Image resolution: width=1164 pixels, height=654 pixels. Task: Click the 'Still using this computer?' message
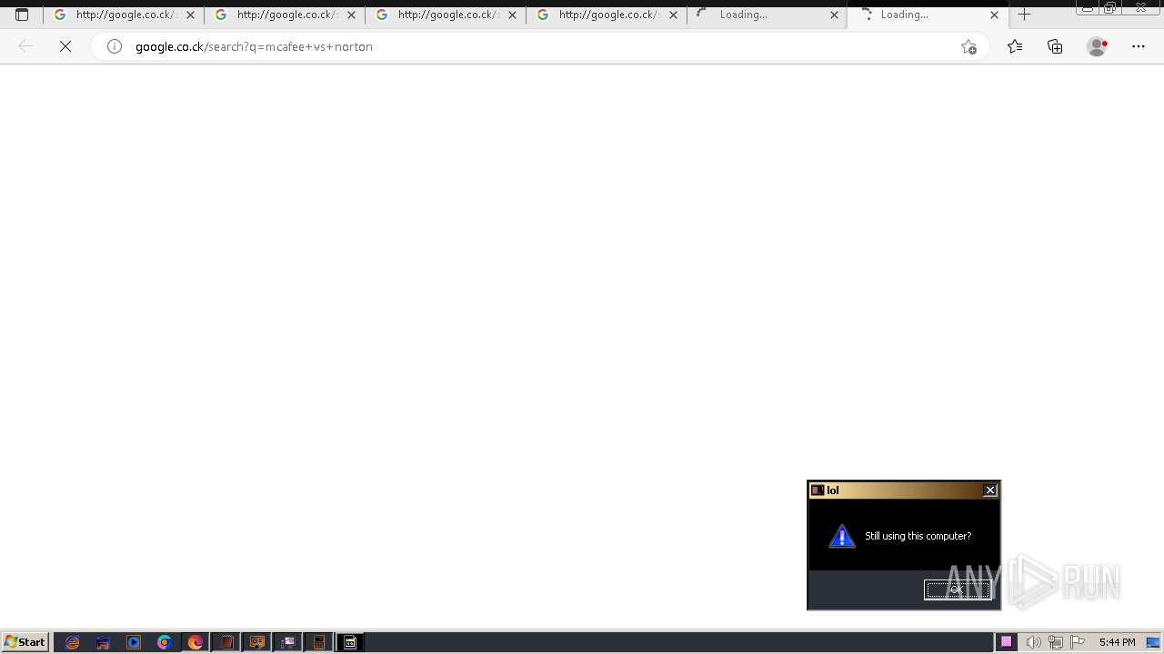pyautogui.click(x=918, y=536)
